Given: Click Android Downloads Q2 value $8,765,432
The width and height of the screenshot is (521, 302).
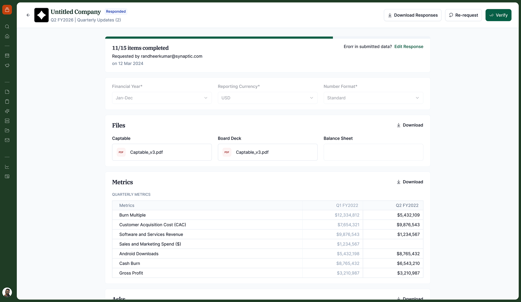Looking at the screenshot, I should (x=408, y=254).
